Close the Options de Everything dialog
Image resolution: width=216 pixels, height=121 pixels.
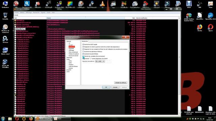[x=126, y=37]
